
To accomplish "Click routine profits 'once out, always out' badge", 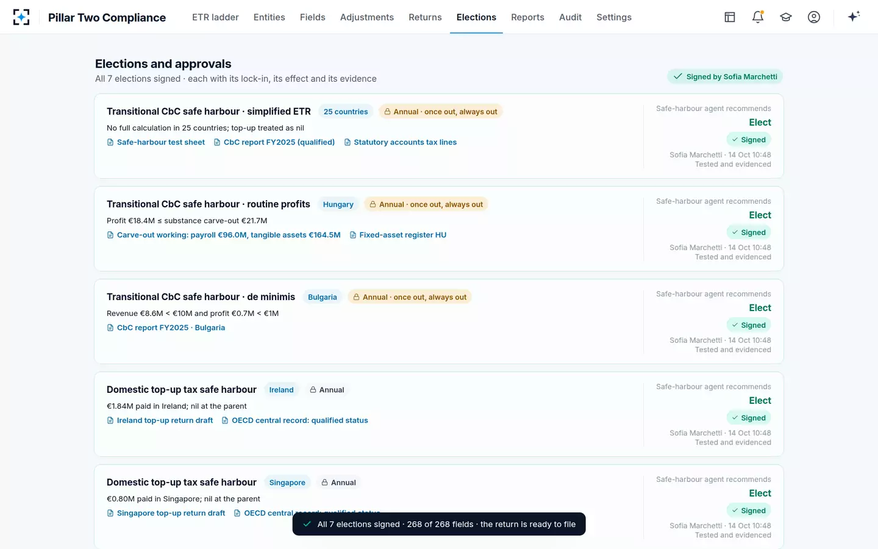I will point(426,204).
